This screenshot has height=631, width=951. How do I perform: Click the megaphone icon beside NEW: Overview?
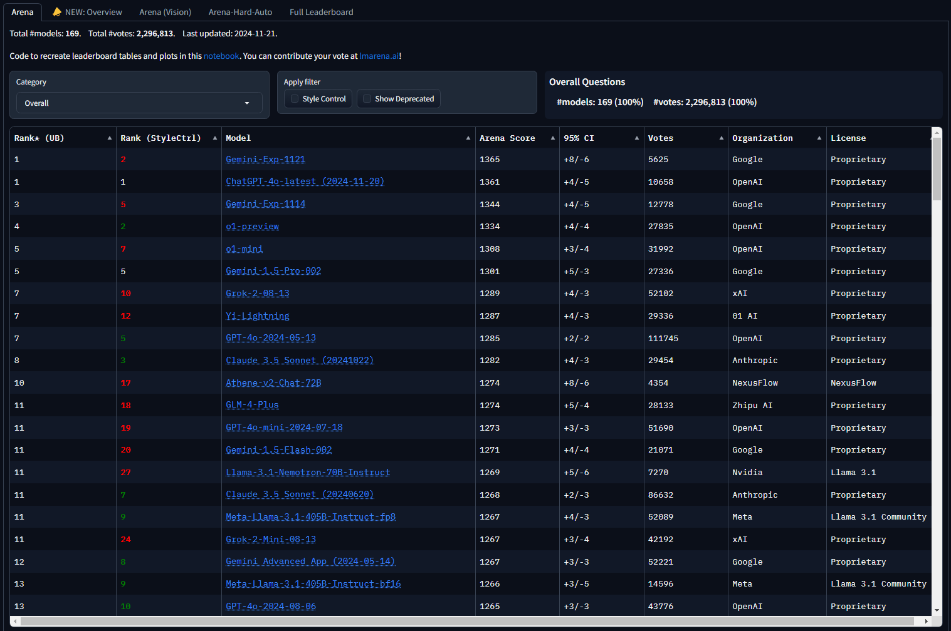coord(57,11)
